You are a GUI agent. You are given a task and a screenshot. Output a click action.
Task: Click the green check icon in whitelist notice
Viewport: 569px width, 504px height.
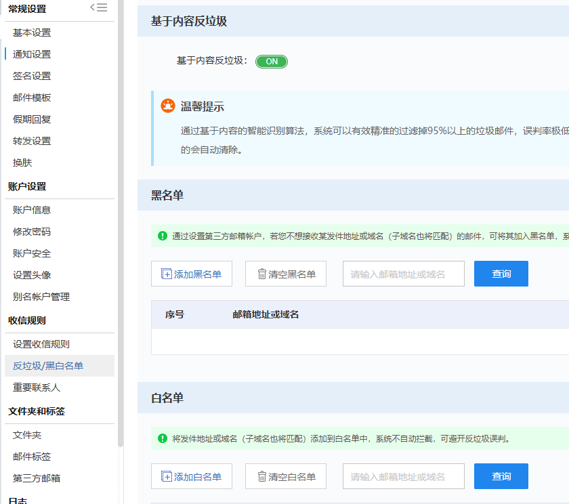tap(163, 438)
